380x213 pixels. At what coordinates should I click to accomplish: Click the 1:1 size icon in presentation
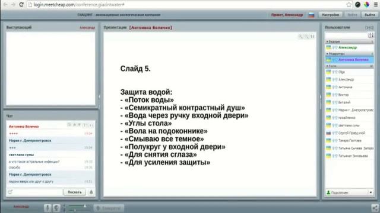click(312, 37)
